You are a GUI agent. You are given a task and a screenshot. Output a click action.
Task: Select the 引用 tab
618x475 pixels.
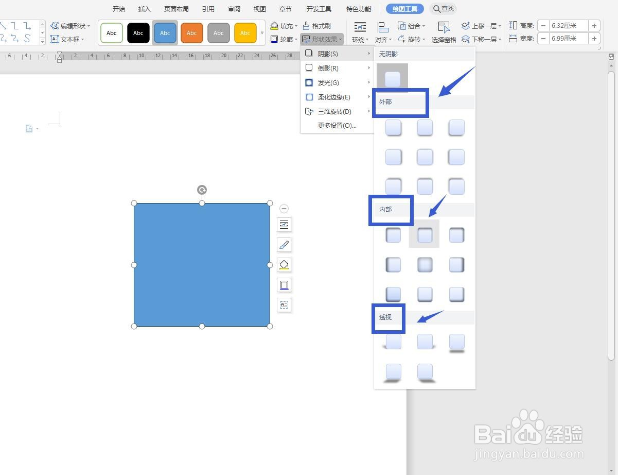pyautogui.click(x=208, y=9)
